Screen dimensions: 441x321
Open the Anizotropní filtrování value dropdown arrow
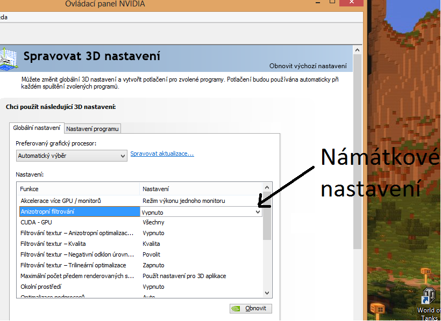(258, 212)
